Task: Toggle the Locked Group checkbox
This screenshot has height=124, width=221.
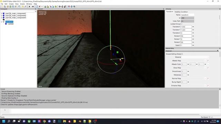Action: click(x=181, y=24)
